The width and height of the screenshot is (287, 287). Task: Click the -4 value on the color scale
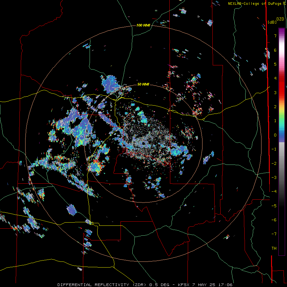[x=274, y=192]
